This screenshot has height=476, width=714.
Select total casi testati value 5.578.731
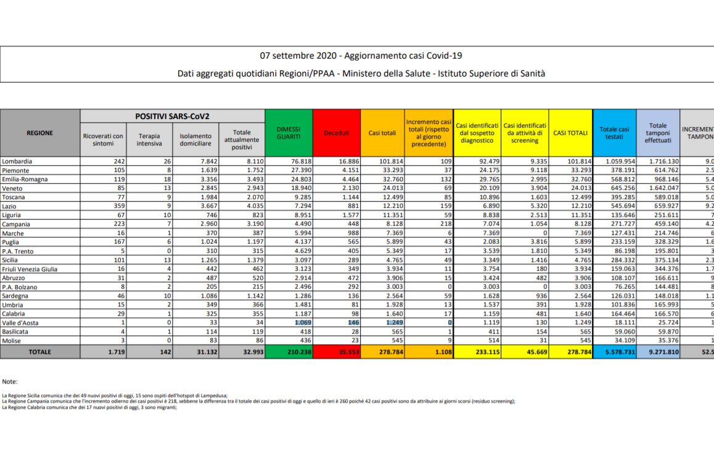[x=620, y=352]
